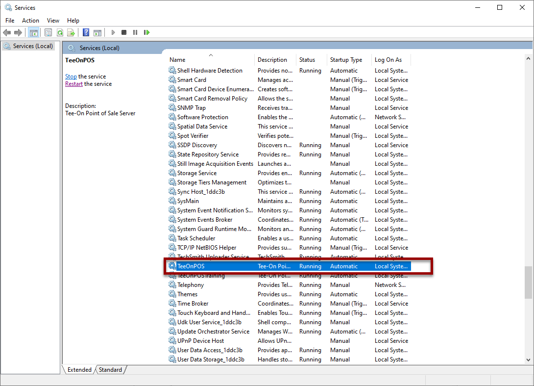Pause the service using the pause icon

[x=135, y=32]
